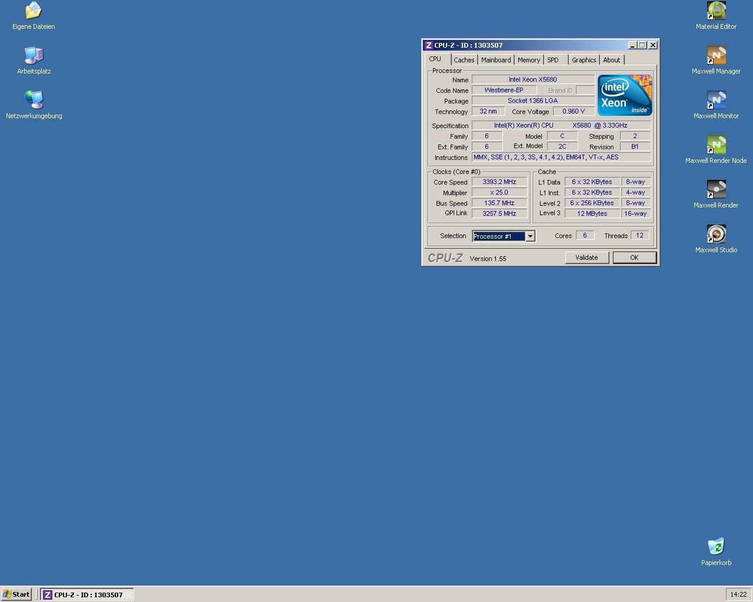Image resolution: width=753 pixels, height=602 pixels.
Task: Click the Ext. Model value 2C
Action: [x=562, y=146]
